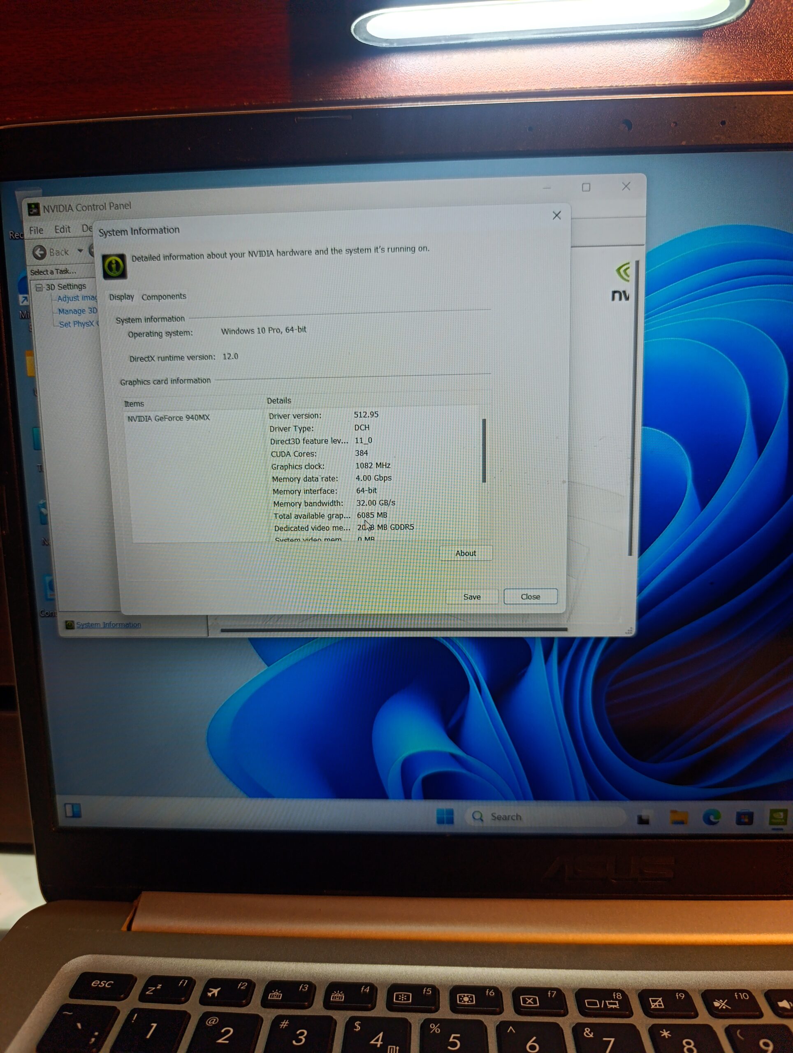
Task: Click the System Information info icon
Action: pos(114,266)
